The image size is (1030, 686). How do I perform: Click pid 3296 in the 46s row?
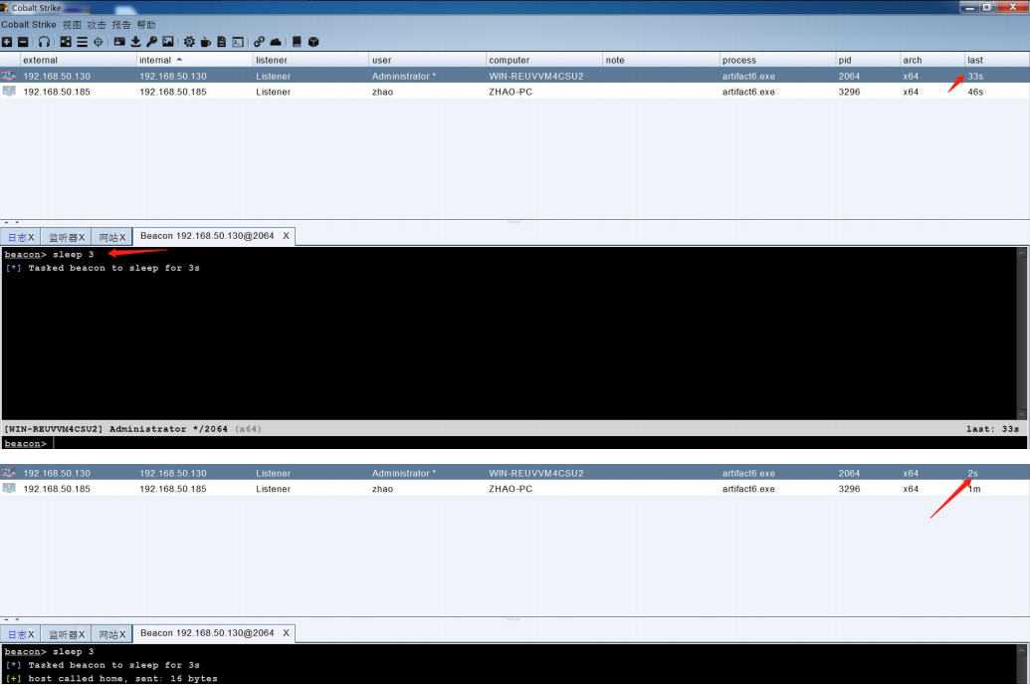pos(849,92)
